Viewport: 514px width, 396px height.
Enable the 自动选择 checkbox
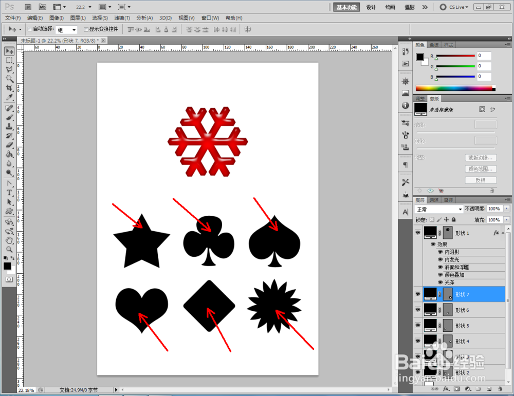click(x=30, y=29)
